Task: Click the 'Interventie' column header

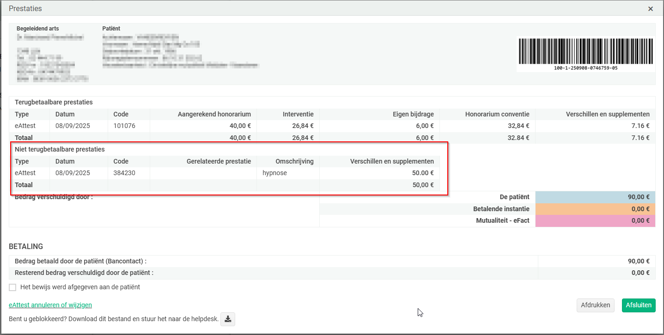Action: tap(298, 114)
